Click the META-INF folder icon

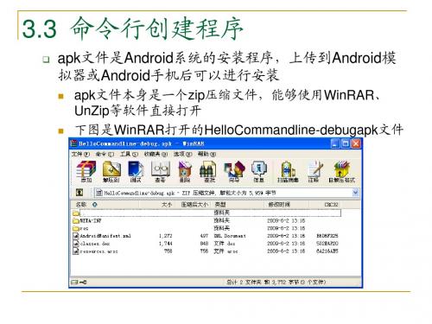(76, 220)
